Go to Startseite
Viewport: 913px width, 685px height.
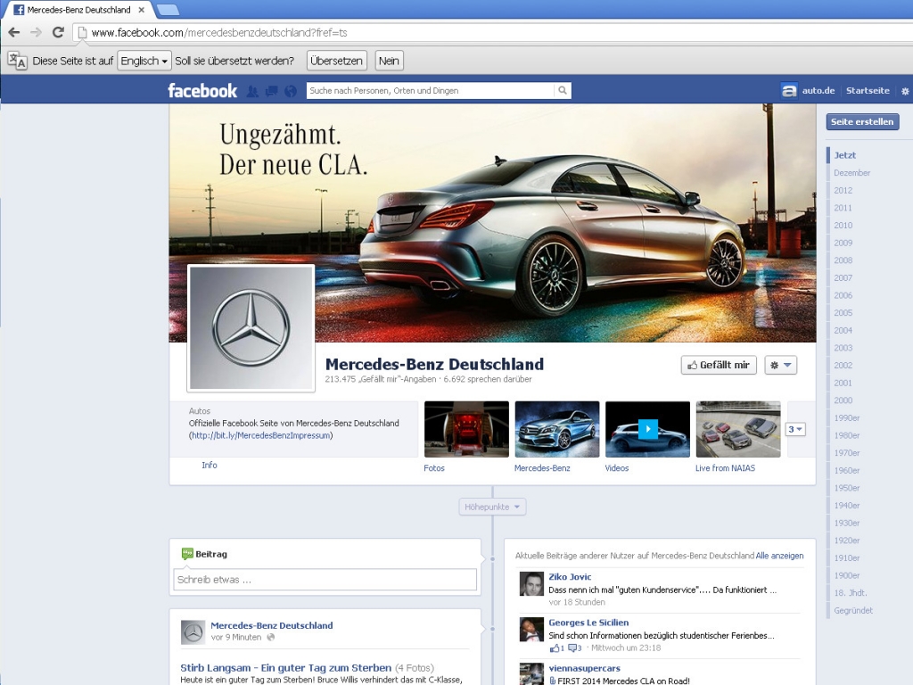click(x=868, y=91)
